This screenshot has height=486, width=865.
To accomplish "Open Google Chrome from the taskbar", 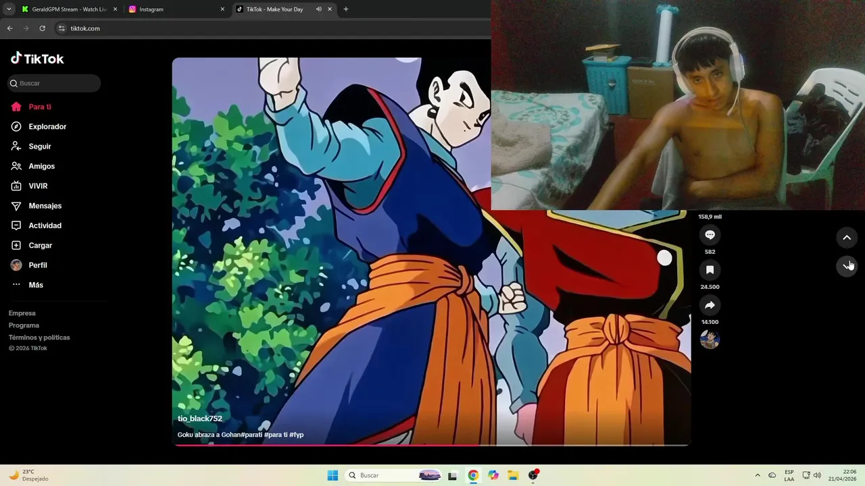I will click(473, 475).
